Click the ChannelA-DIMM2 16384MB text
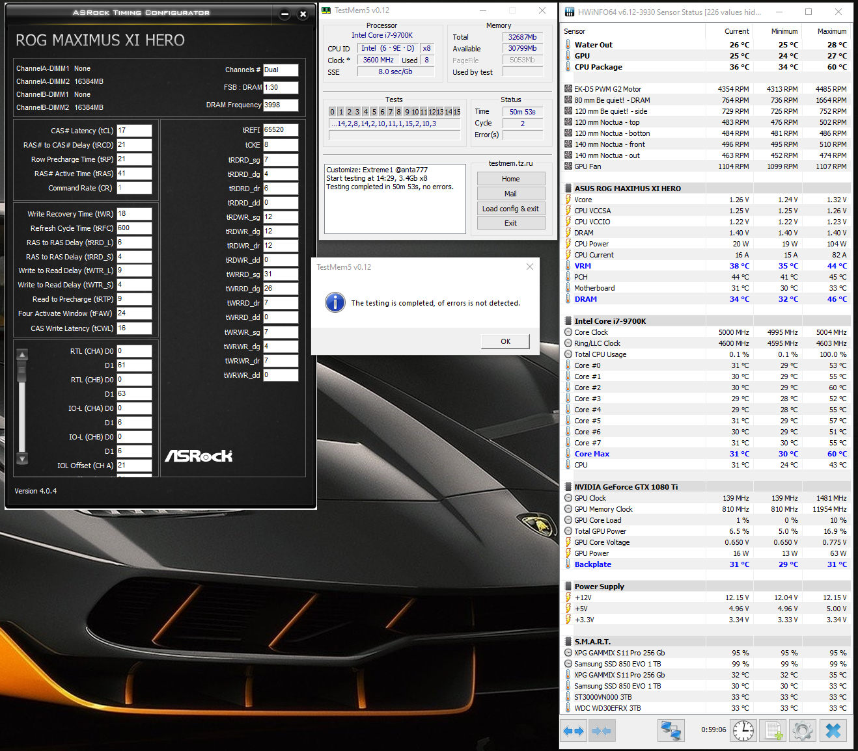 pyautogui.click(x=60, y=81)
